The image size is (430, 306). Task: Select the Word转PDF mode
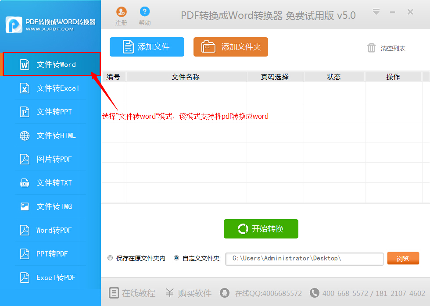point(50,230)
